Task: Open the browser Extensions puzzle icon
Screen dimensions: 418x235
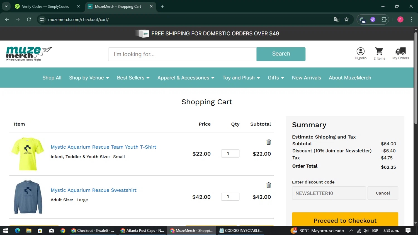Action: [x=384, y=20]
